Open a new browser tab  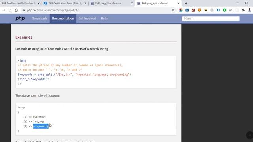186,3
